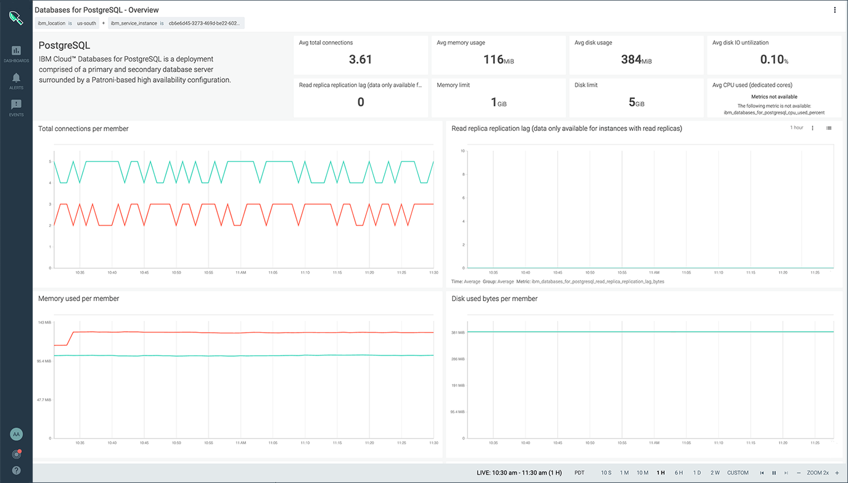Zoom in the time range with plus

837,473
